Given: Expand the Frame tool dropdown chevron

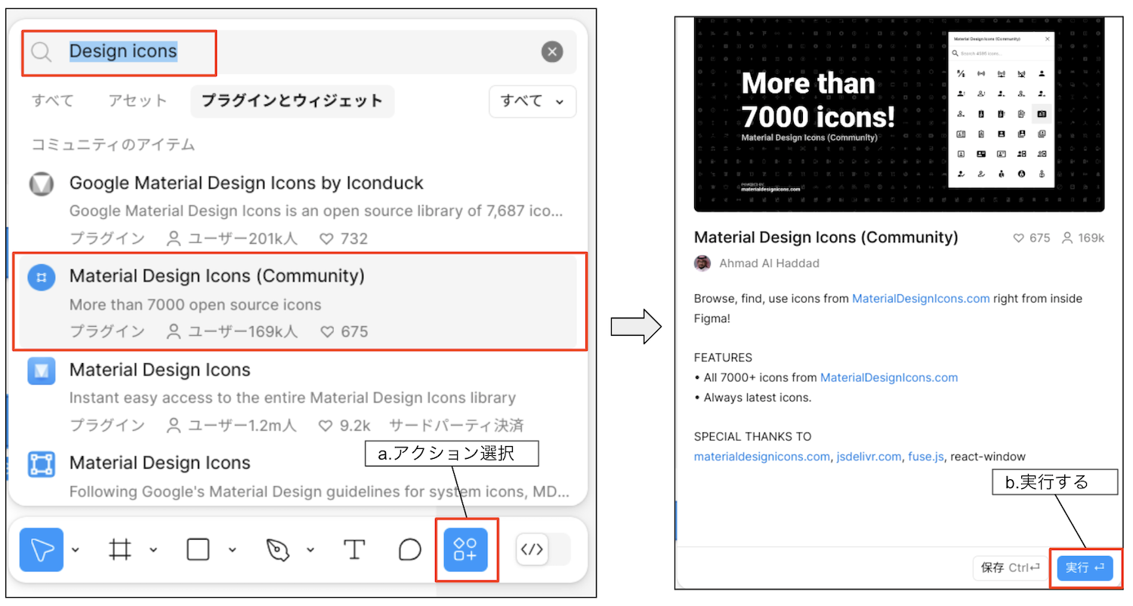Looking at the screenshot, I should [153, 549].
